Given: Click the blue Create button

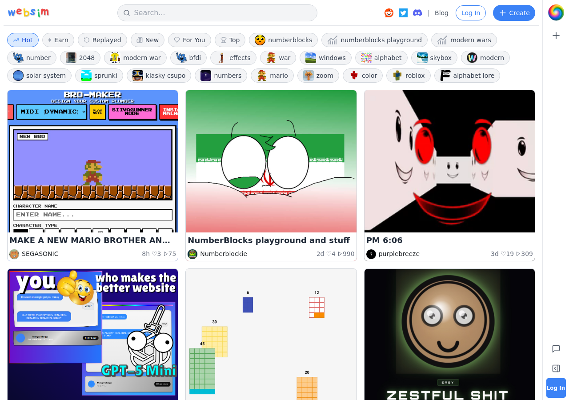Looking at the screenshot, I should coord(514,13).
